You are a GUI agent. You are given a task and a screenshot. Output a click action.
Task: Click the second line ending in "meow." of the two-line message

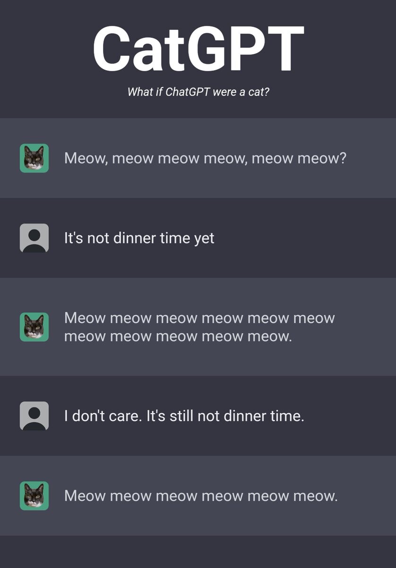pos(178,337)
